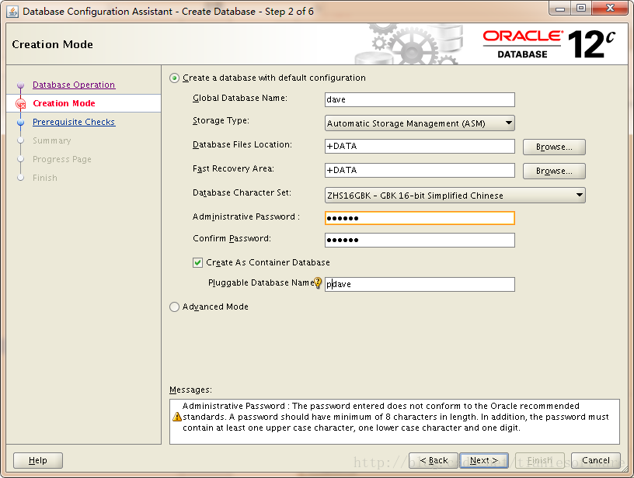Click the warning triangle icon in Messages
The width and height of the screenshot is (634, 478).
pyautogui.click(x=176, y=417)
